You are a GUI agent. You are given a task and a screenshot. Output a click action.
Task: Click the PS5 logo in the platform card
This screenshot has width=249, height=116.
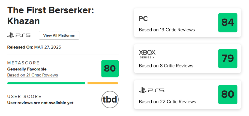click(151, 91)
